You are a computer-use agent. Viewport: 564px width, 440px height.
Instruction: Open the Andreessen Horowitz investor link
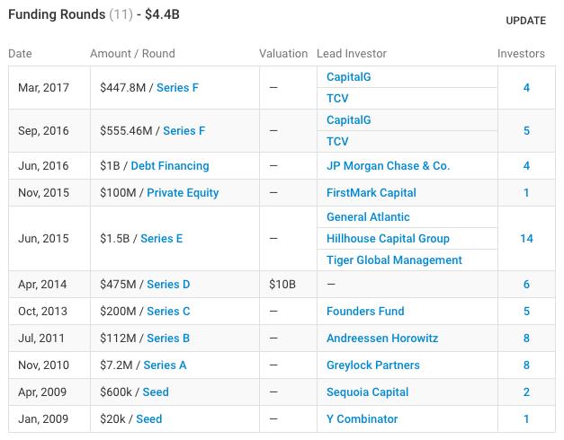[382, 339]
